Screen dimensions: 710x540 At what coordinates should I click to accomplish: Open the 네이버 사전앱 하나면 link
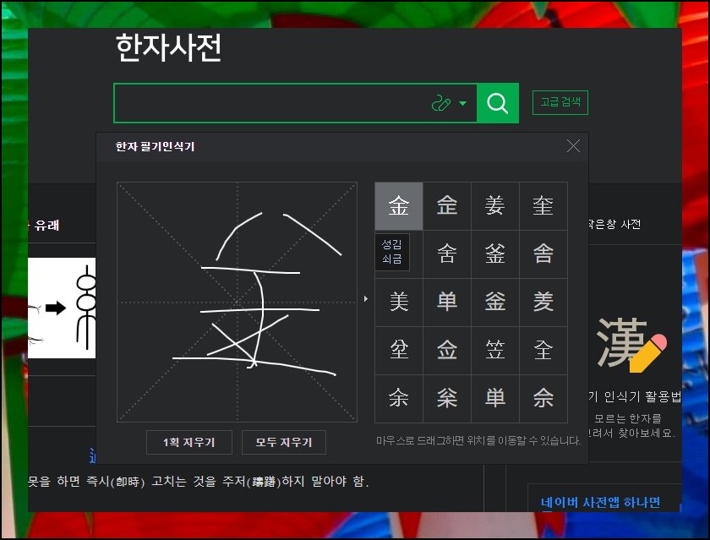(600, 502)
